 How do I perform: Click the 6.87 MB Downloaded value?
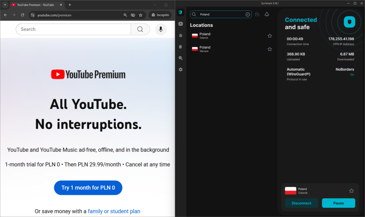click(347, 54)
